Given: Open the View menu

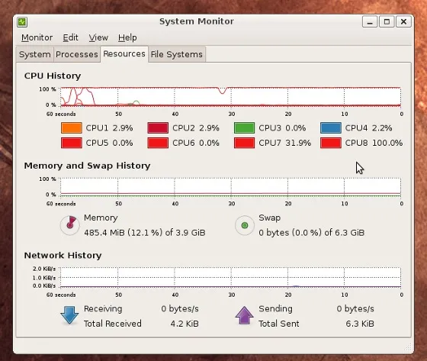Looking at the screenshot, I should (x=98, y=37).
